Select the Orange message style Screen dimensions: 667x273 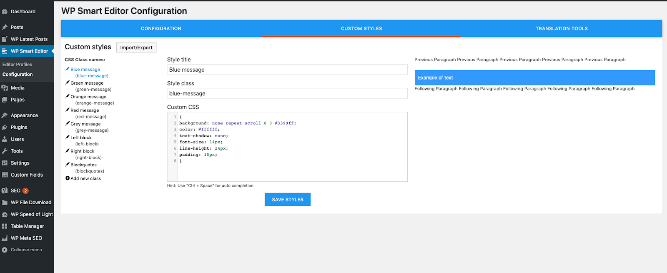(x=88, y=97)
